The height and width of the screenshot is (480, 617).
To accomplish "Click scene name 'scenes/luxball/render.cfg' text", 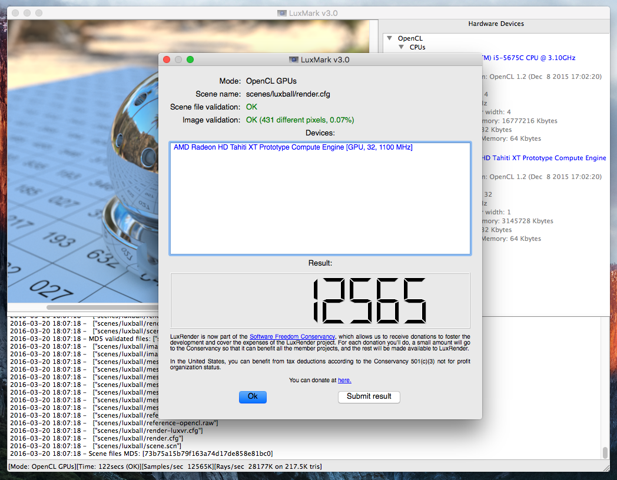I will click(x=288, y=94).
